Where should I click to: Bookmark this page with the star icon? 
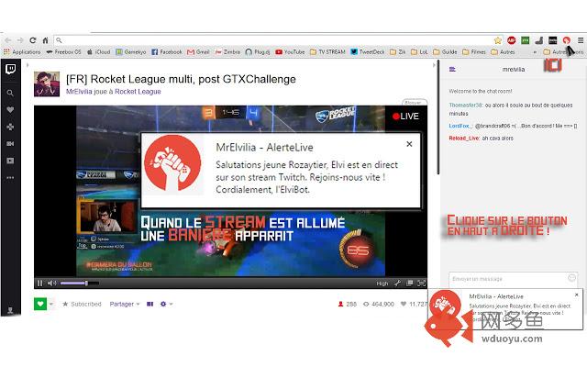tap(498, 40)
